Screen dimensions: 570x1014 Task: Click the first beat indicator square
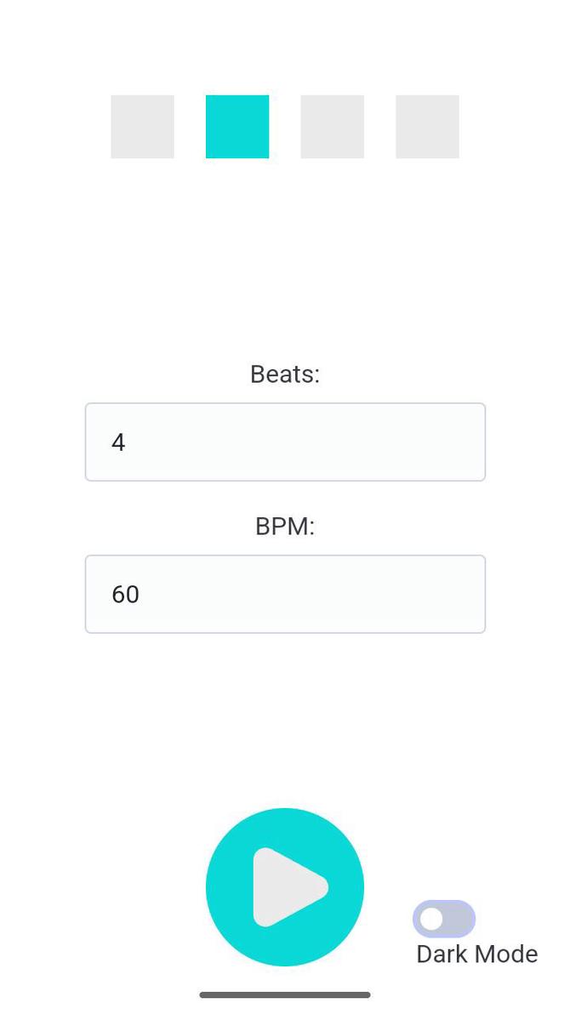(142, 126)
